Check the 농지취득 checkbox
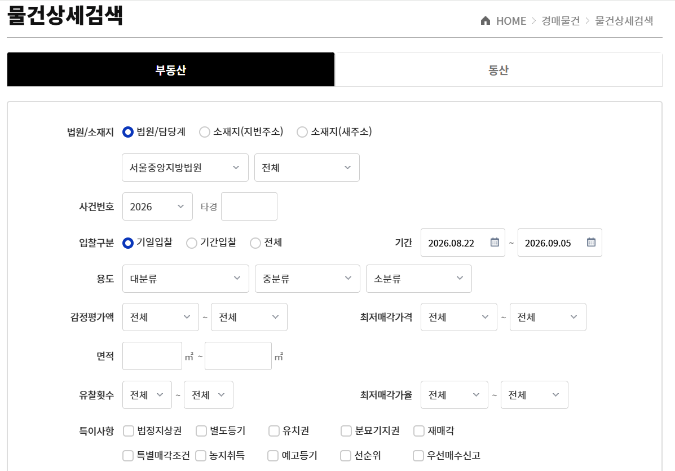 click(x=201, y=456)
